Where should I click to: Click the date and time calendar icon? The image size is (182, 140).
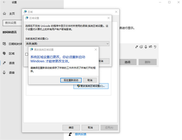[x=4, y=44]
